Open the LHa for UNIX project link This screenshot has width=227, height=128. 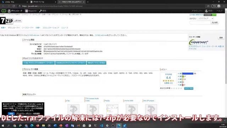coord(128,101)
